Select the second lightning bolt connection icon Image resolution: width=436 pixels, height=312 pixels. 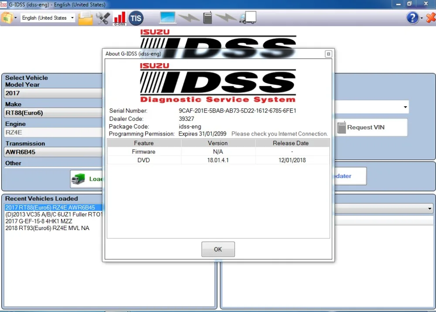[x=226, y=18]
